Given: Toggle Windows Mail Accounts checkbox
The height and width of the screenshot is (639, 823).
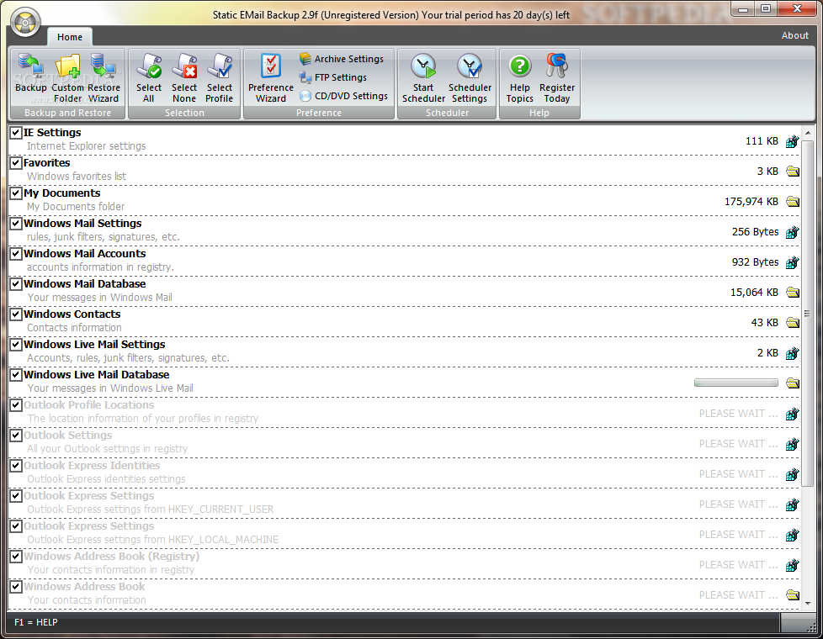Looking at the screenshot, I should pos(16,254).
